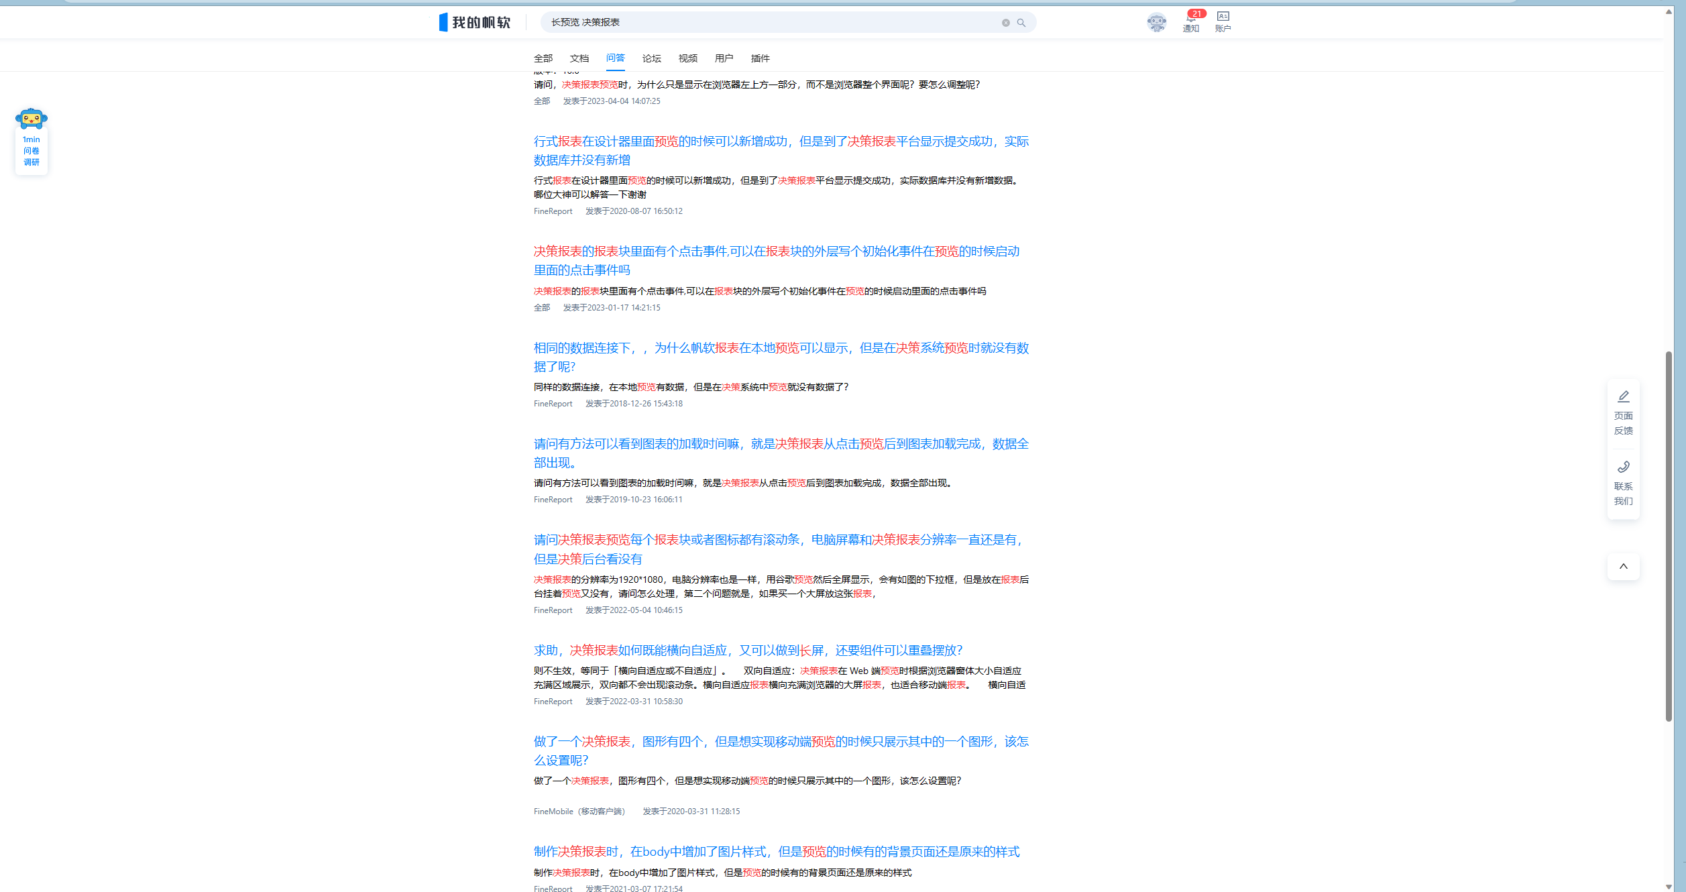Switch to the 视频 tab
Image resolution: width=1686 pixels, height=892 pixels.
(x=688, y=58)
